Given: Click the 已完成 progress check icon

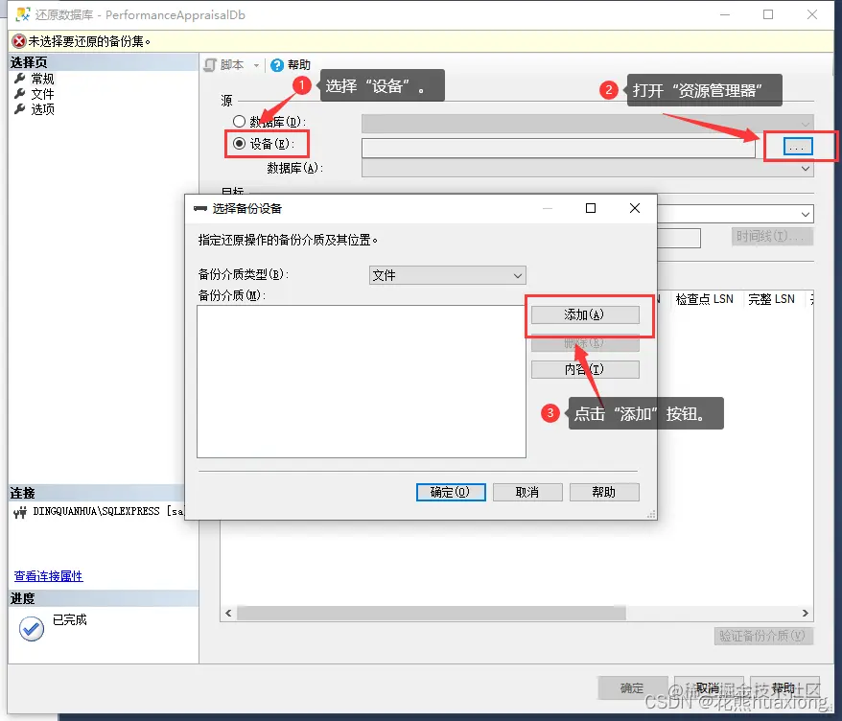Looking at the screenshot, I should [x=32, y=629].
